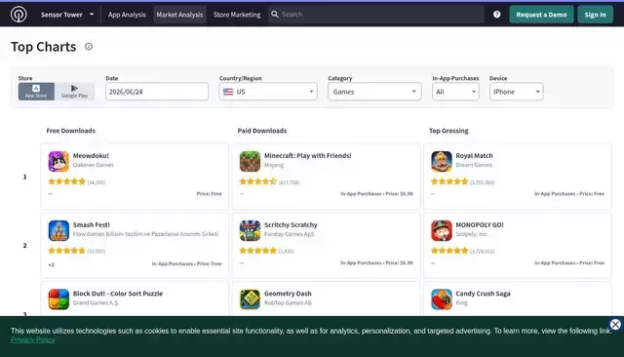624x357 pixels.
Task: Click the Sensor Tower logo icon
Action: pyautogui.click(x=19, y=15)
